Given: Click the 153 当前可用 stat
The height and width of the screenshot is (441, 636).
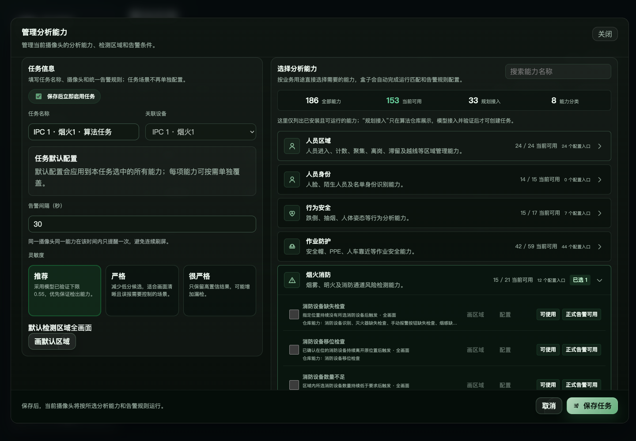Looking at the screenshot, I should (x=404, y=101).
